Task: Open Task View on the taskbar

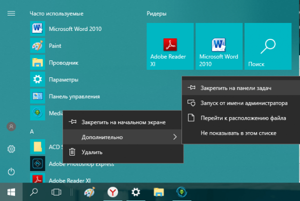Action: (x=56, y=192)
